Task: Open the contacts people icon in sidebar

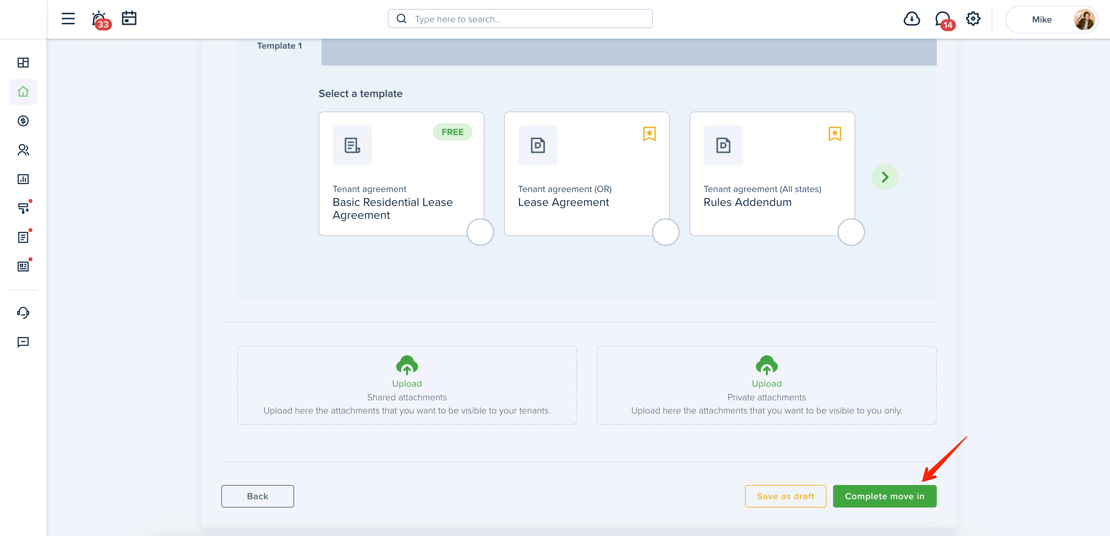Action: point(23,150)
